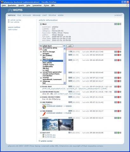
Task: Click the article center link at bottom
Action: [x=47, y=141]
